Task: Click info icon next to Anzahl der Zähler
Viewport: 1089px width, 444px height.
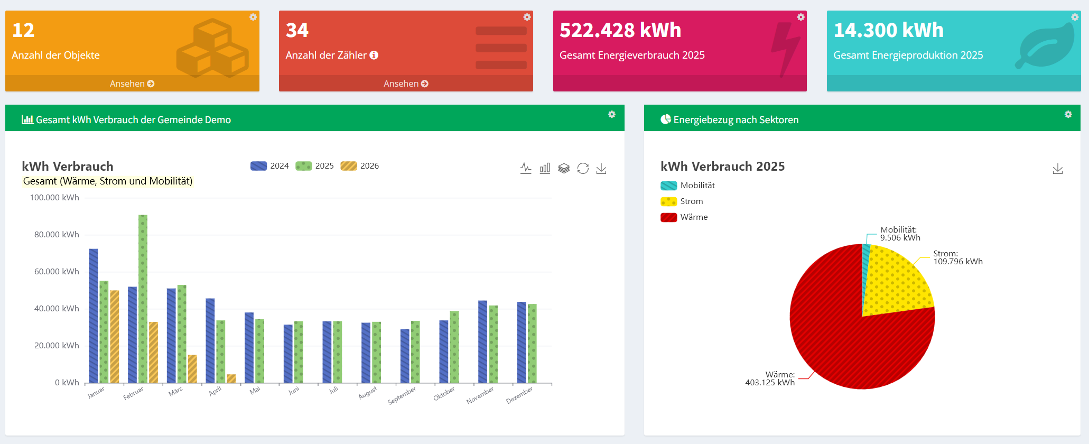Action: pos(374,55)
